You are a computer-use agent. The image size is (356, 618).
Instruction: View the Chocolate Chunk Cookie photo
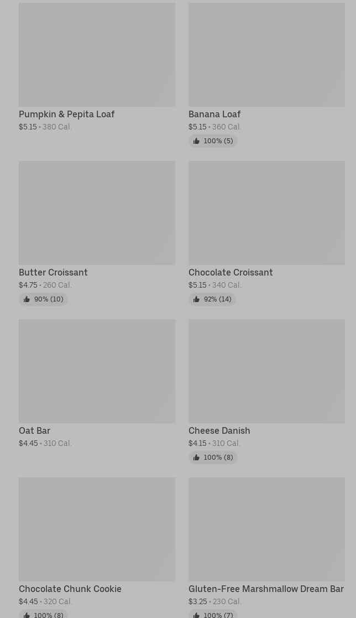(97, 529)
